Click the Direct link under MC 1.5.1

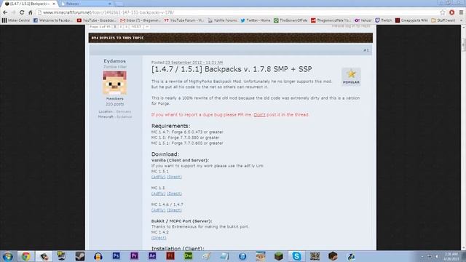174,177
